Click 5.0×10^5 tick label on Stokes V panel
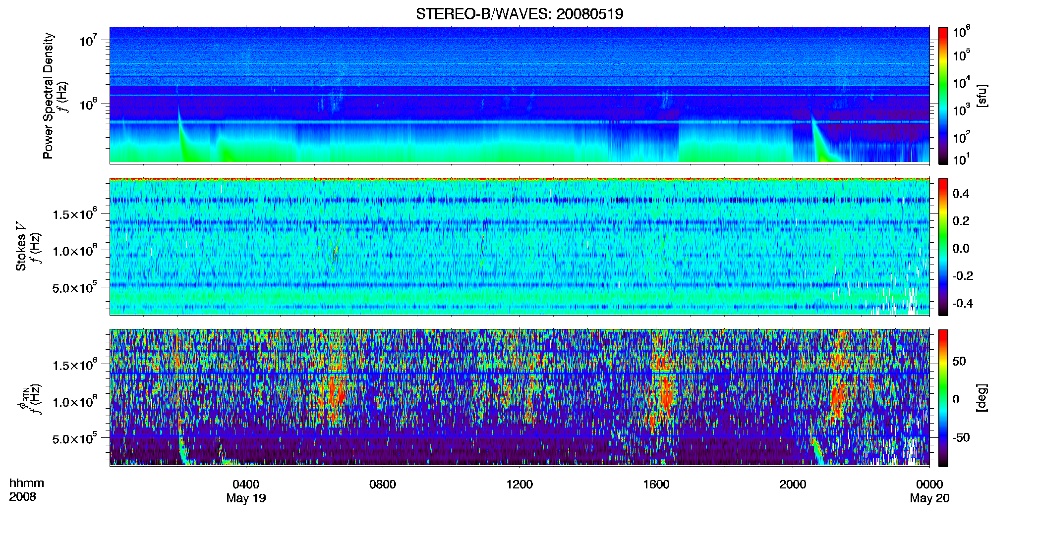Screen dimensions: 1039x535 point(74,287)
